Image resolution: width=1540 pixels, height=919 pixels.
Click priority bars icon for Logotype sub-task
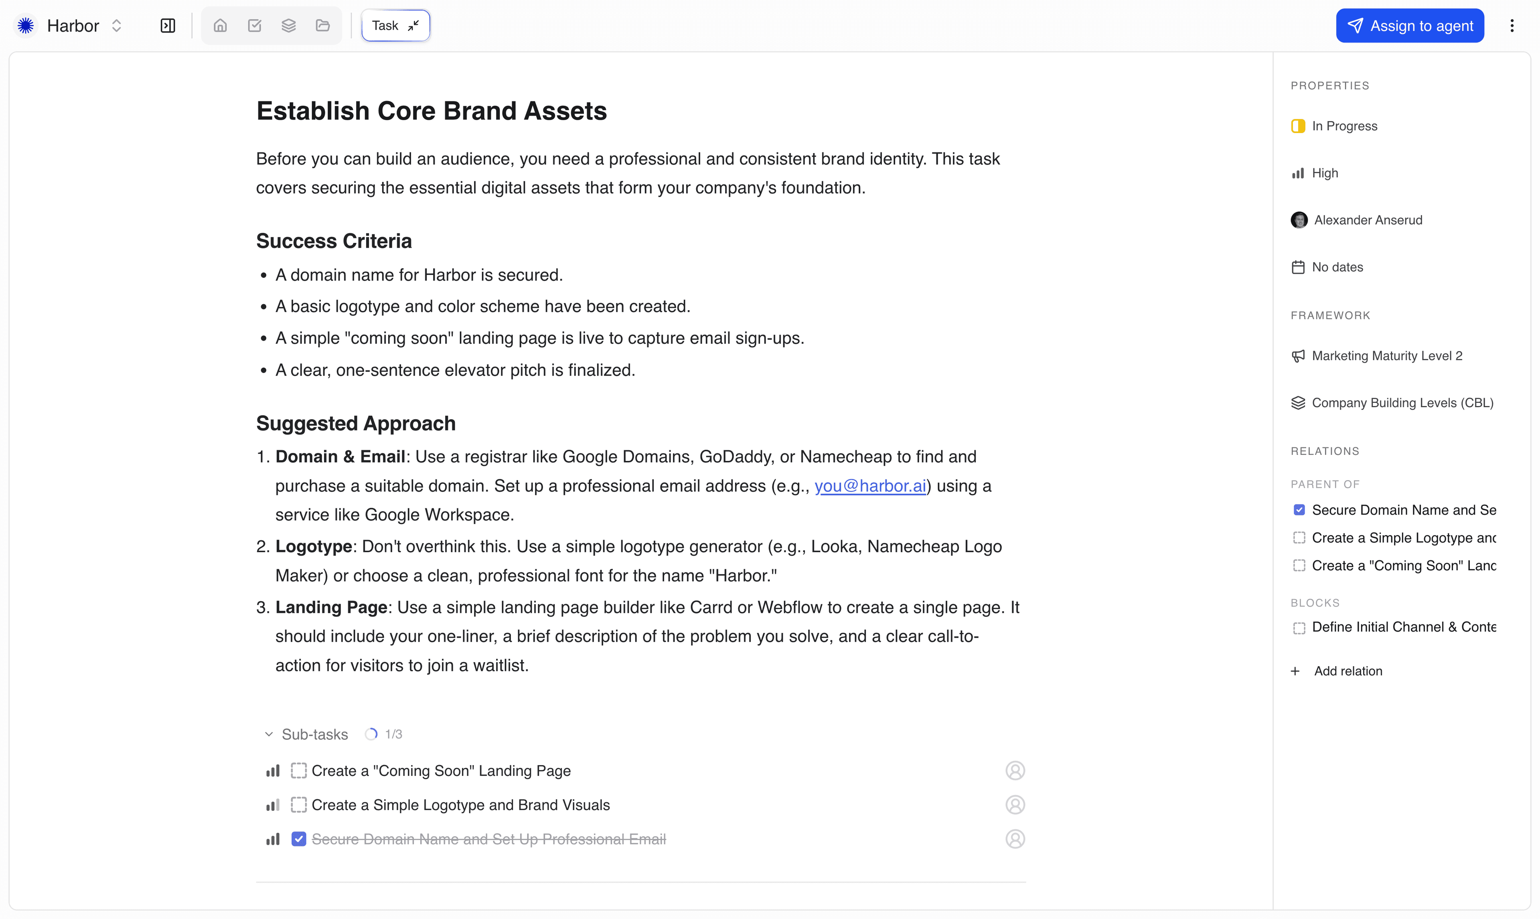(273, 805)
